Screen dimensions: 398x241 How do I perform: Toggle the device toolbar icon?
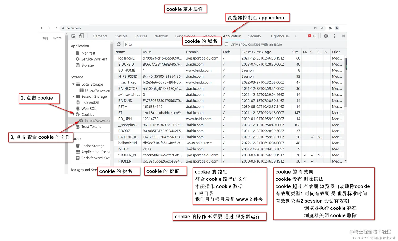82,36
